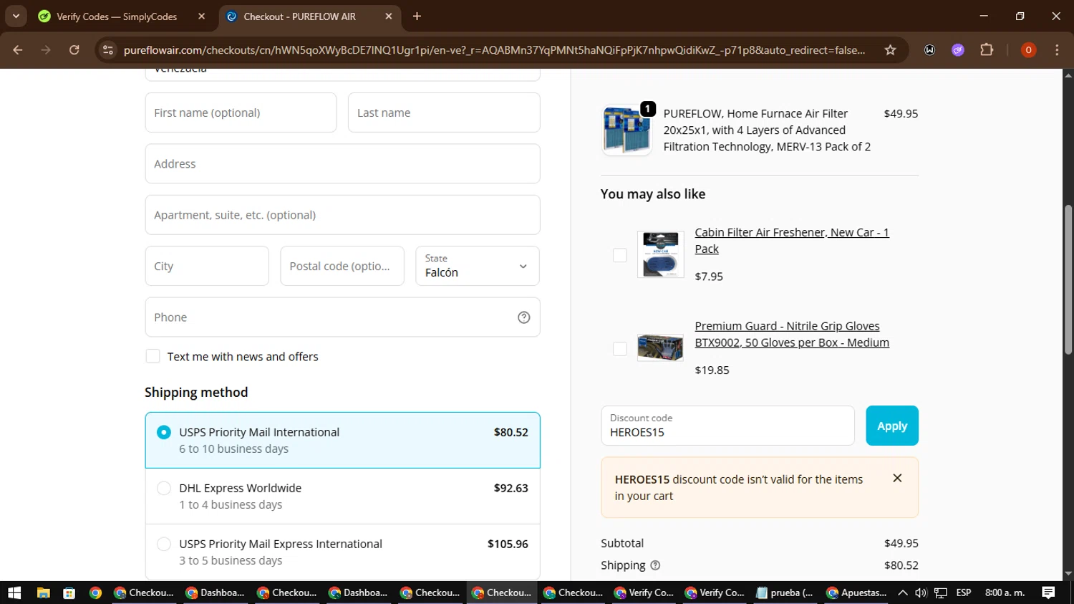
Task: Click the Discount code field with HEROES15
Action: (727, 426)
